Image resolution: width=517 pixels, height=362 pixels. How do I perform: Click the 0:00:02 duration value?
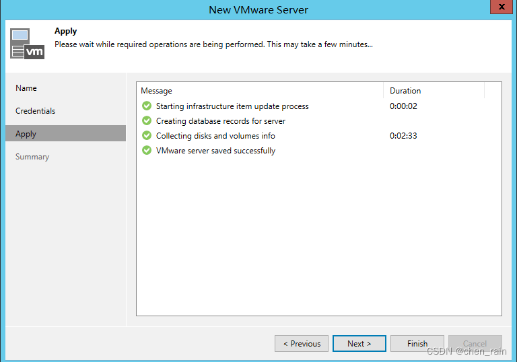tap(403, 106)
